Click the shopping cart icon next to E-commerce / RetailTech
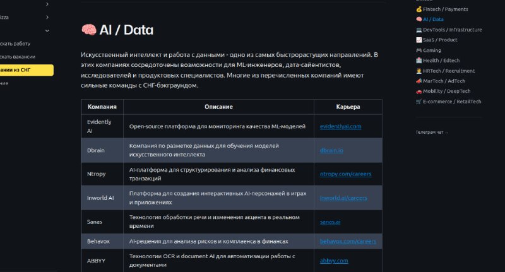The height and width of the screenshot is (272, 505). (x=419, y=102)
